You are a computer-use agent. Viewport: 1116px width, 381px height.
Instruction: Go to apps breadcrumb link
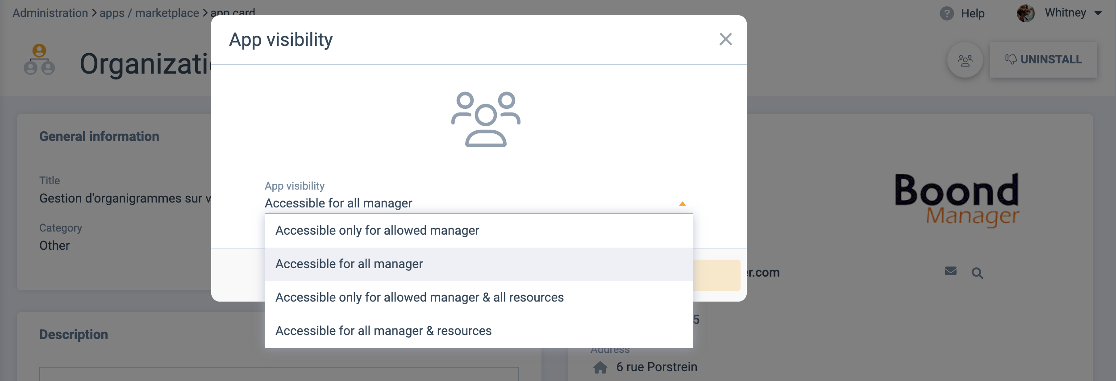click(112, 13)
